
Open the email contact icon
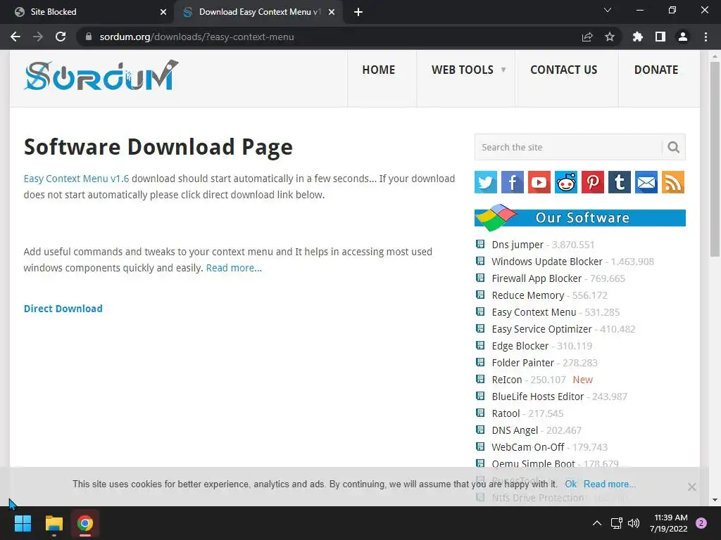coord(646,182)
